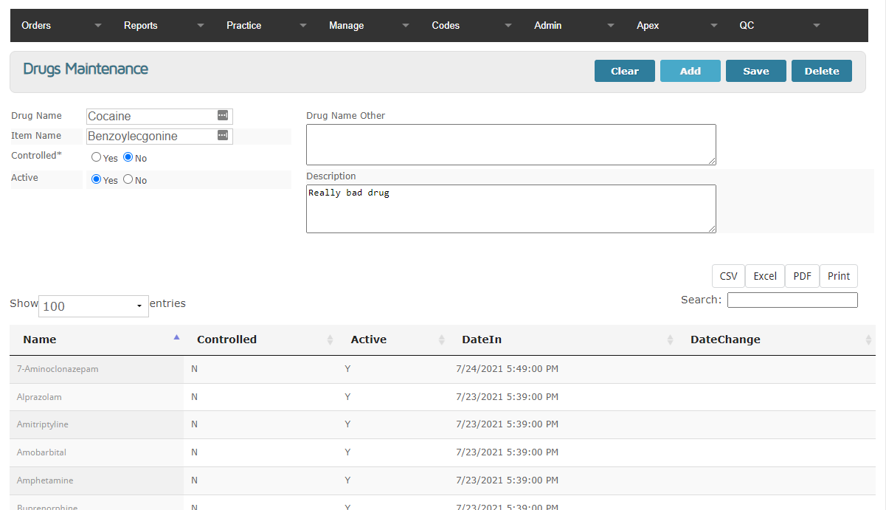The height and width of the screenshot is (510, 886).
Task: Add a new drug record
Action: coord(691,71)
